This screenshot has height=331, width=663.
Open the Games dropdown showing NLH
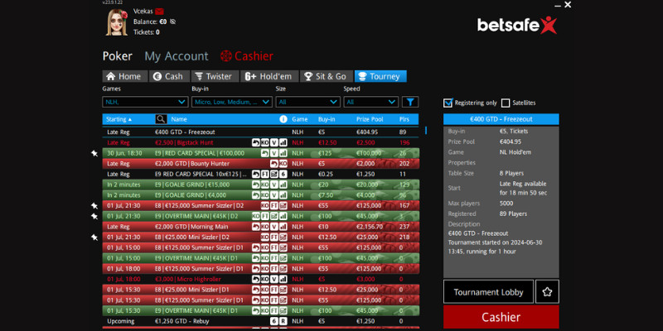(145, 102)
